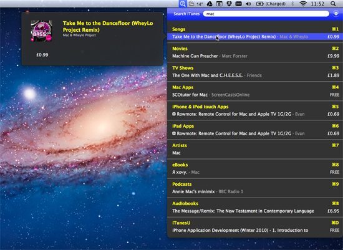
Task: Open the Wi-Fi menu bar icon
Action: click(x=303, y=4)
